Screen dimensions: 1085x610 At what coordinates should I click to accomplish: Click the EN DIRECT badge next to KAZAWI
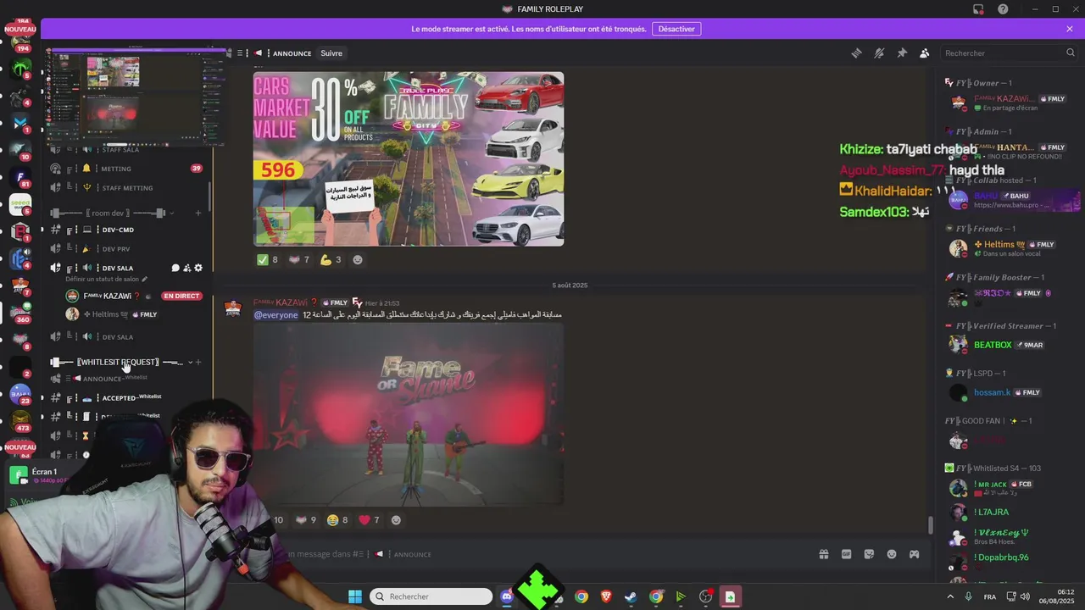pyautogui.click(x=181, y=296)
